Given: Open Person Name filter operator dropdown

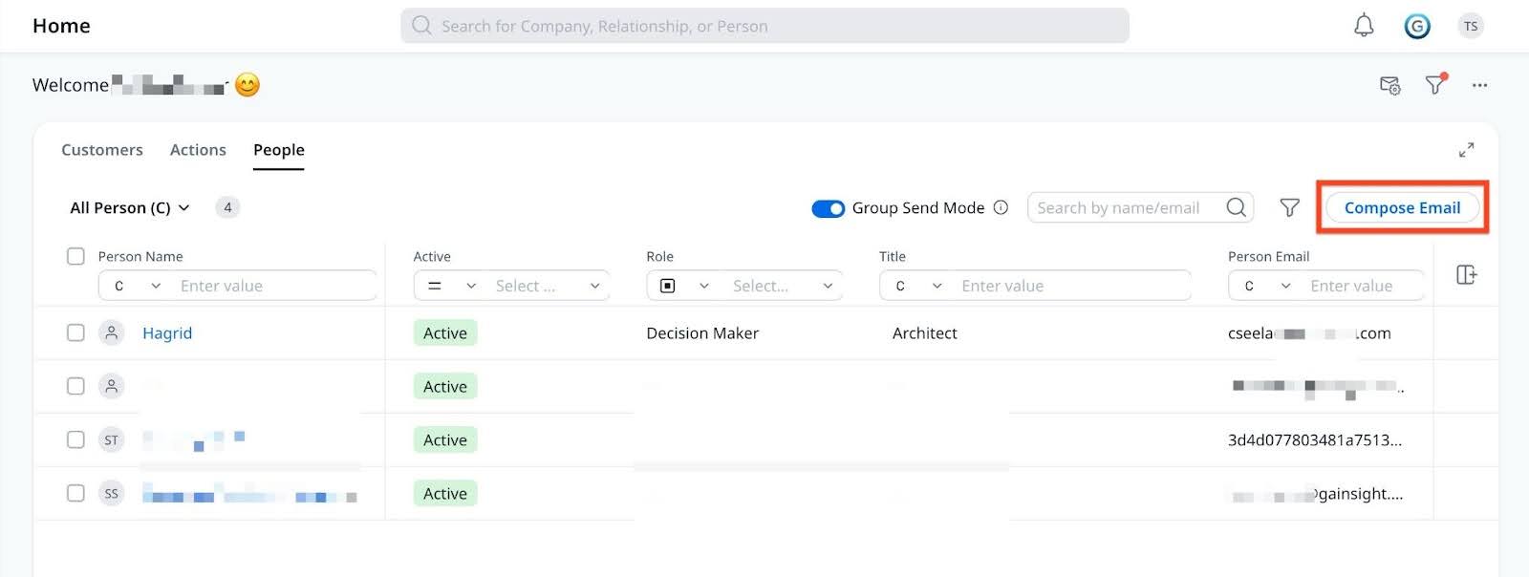Looking at the screenshot, I should 137,286.
